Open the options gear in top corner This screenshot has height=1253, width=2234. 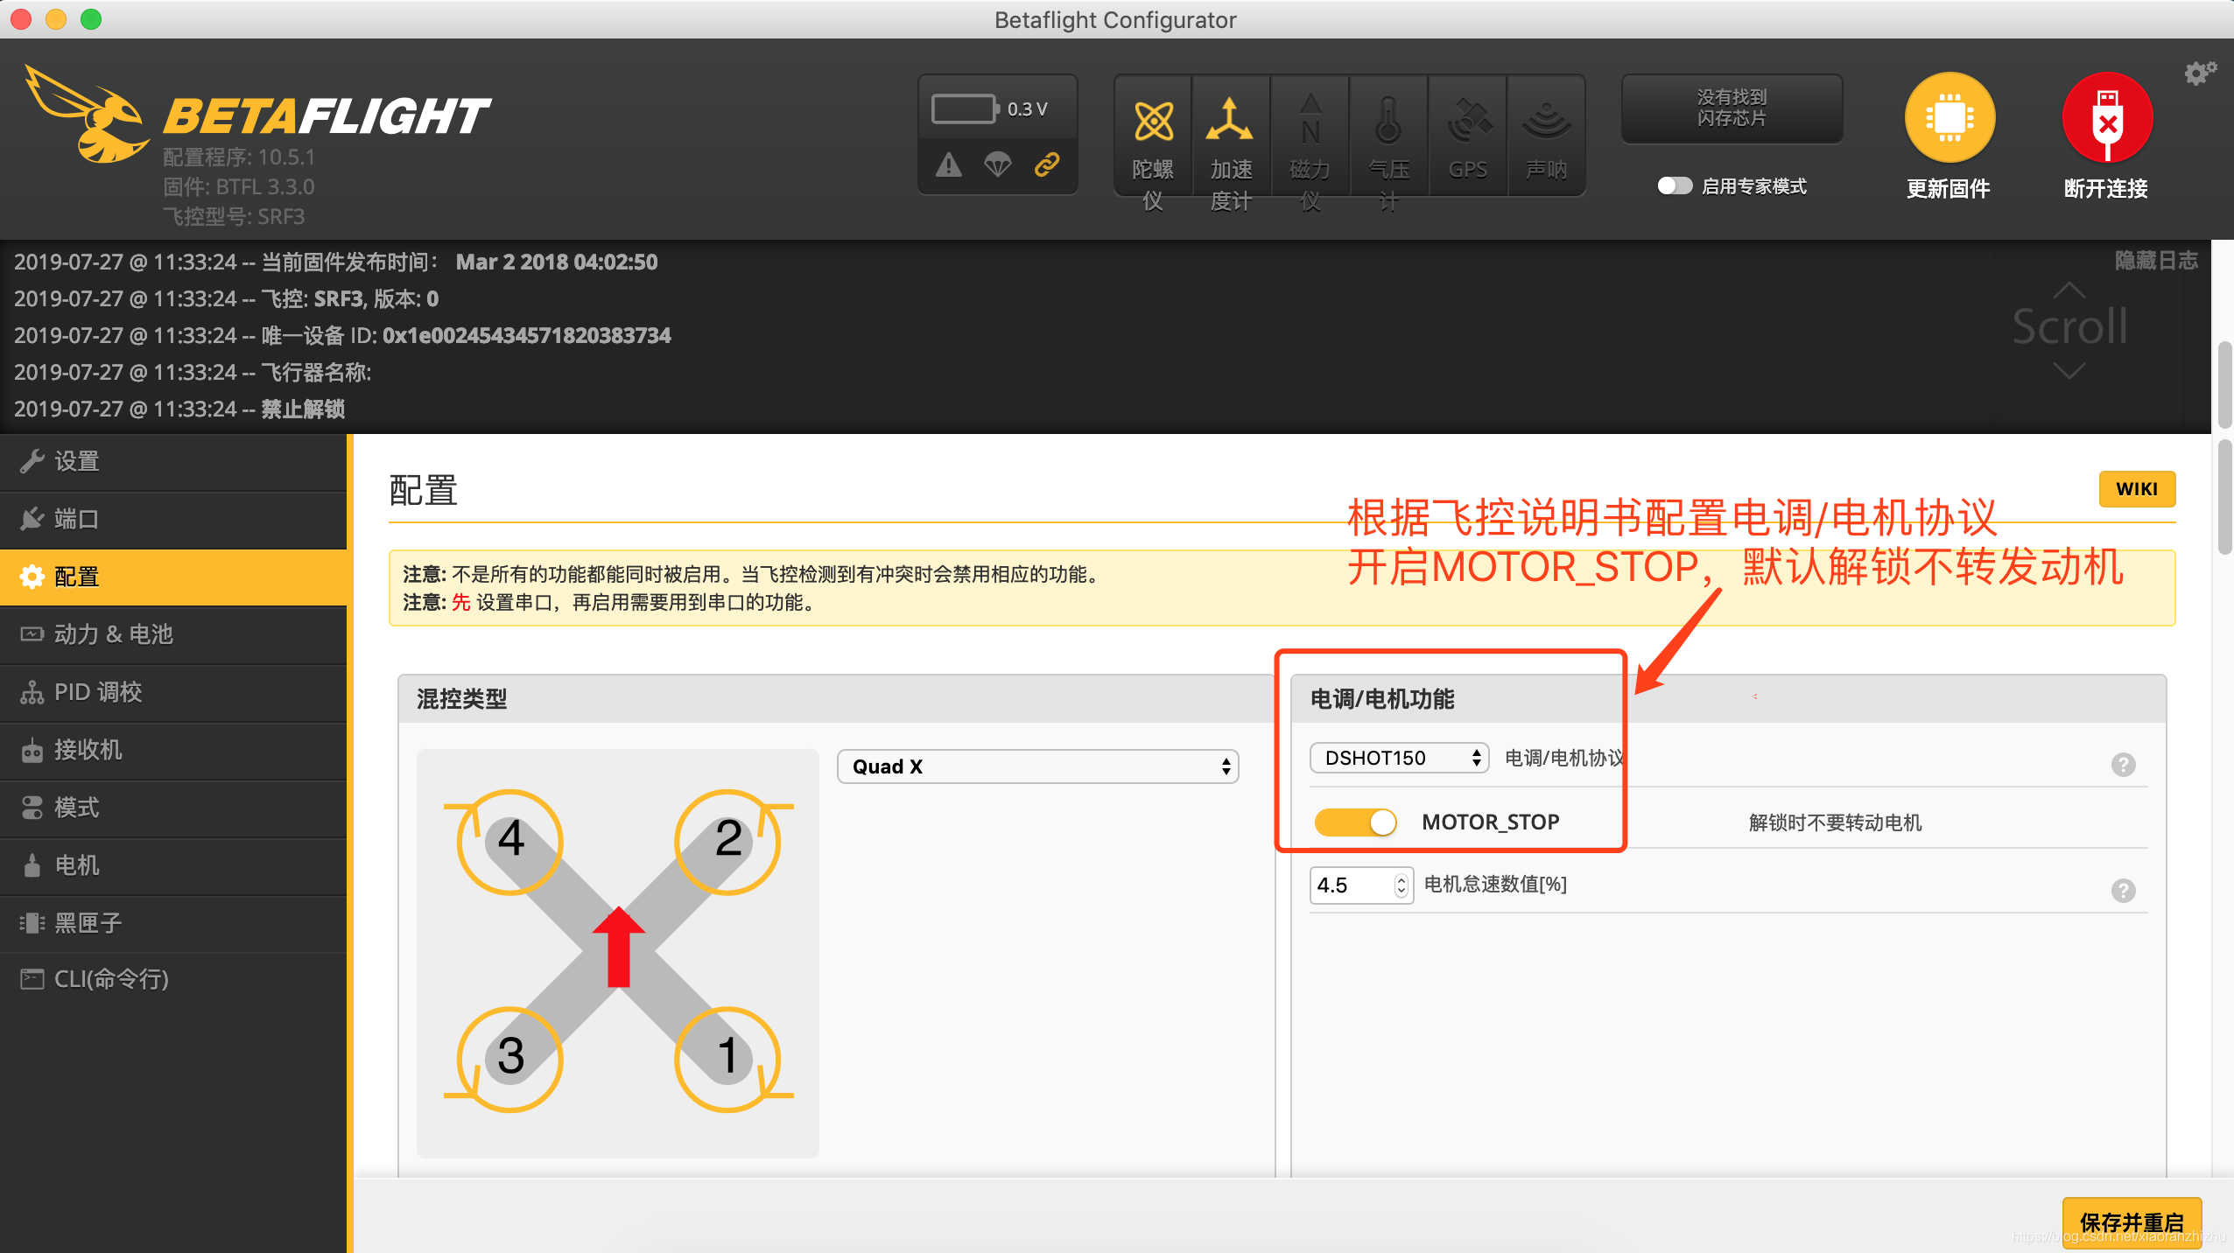pyautogui.click(x=2200, y=73)
